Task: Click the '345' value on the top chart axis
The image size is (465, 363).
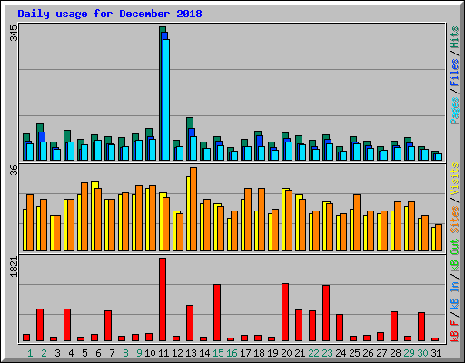Action: [x=14, y=34]
